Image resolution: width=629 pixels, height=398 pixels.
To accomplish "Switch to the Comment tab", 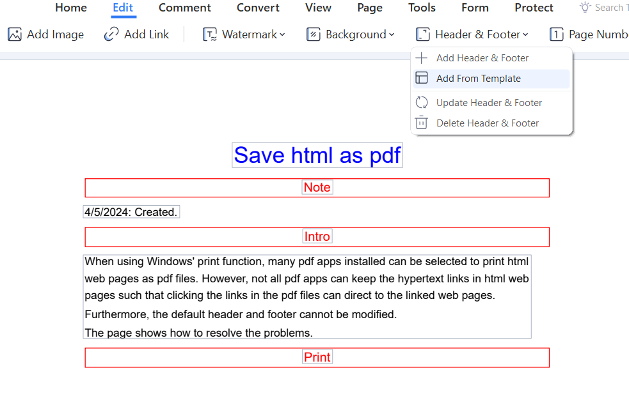I will coord(184,8).
